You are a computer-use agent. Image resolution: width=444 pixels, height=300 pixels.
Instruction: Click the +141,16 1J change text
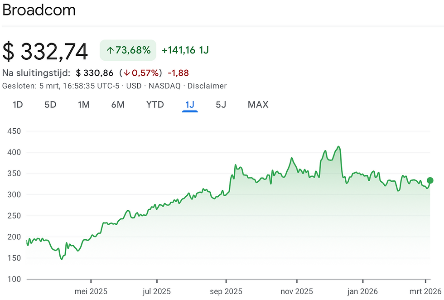(185, 50)
